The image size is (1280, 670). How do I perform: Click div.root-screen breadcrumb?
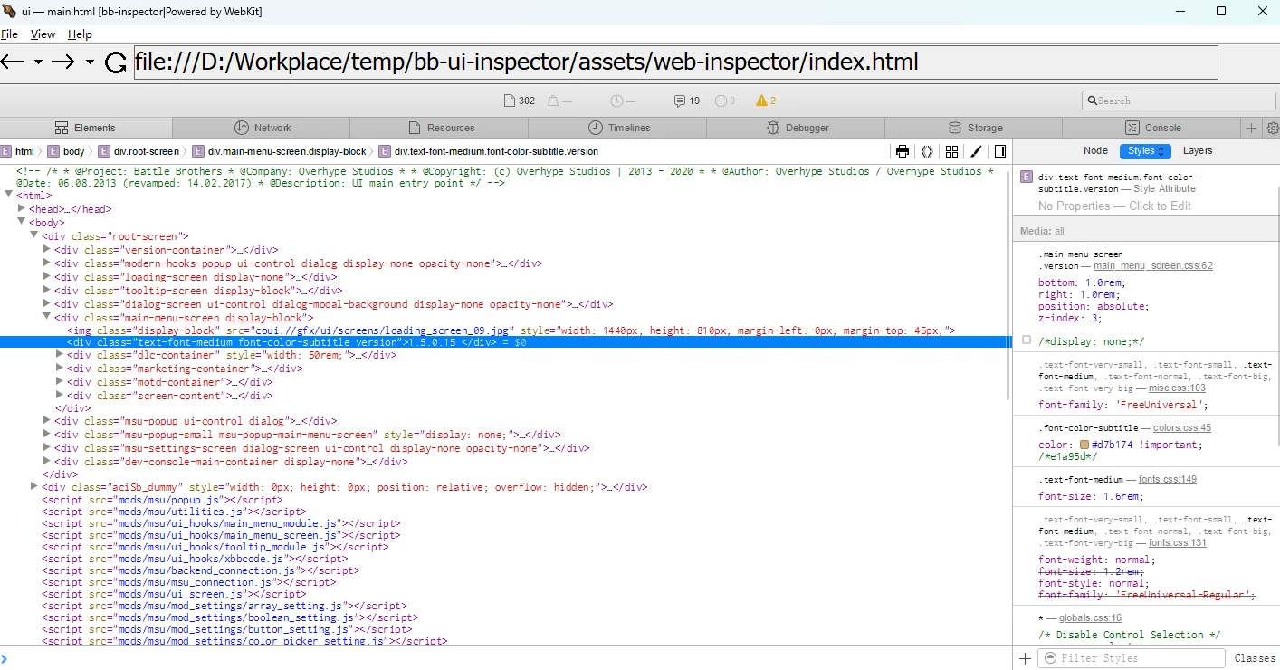tap(139, 151)
